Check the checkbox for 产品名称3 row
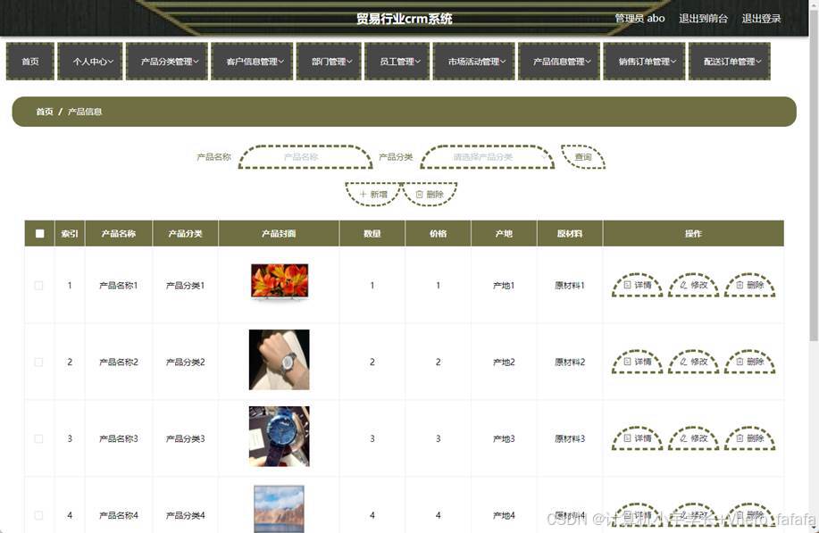819x533 pixels. click(x=38, y=439)
